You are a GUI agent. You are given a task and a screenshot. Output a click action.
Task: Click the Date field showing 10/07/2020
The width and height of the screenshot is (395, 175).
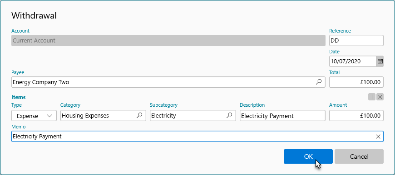click(353, 61)
